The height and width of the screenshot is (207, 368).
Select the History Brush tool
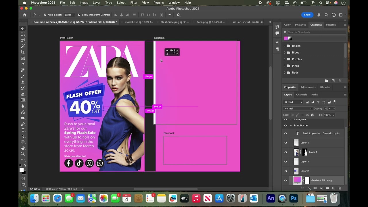pyautogui.click(x=23, y=88)
